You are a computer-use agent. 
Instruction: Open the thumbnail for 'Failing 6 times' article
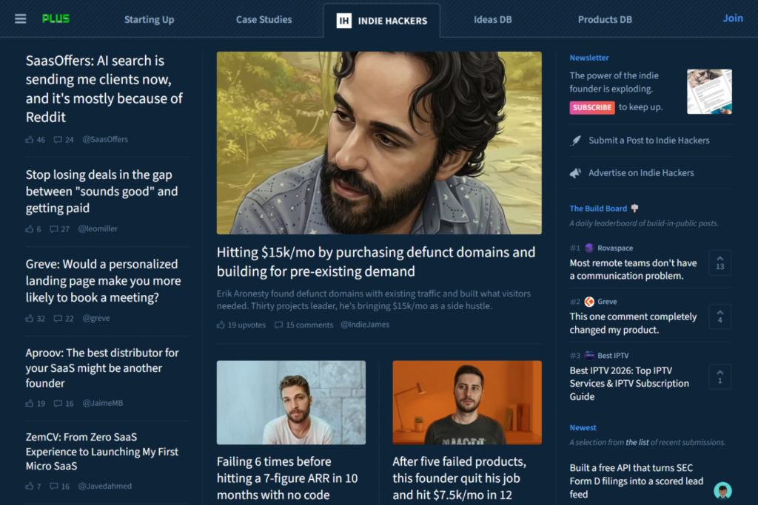coord(291,403)
